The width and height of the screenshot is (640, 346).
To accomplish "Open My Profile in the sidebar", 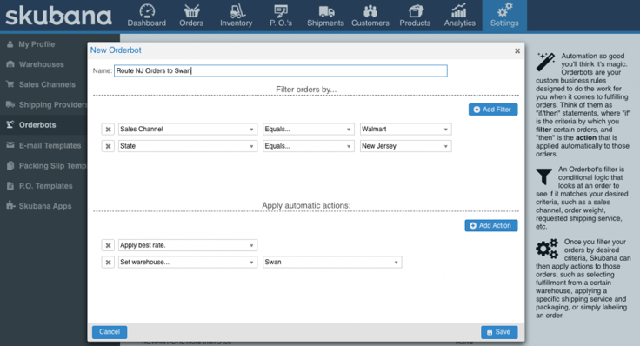I will [x=37, y=44].
